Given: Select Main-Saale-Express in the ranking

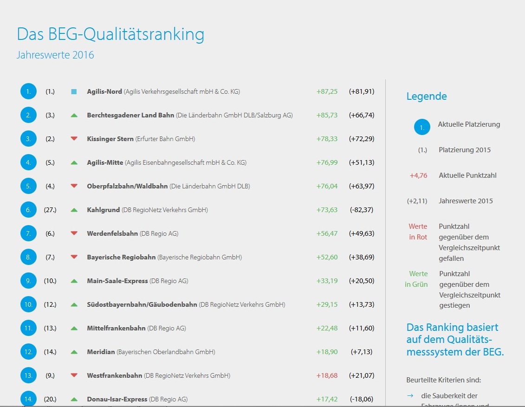Looking at the screenshot, I should point(117,281).
